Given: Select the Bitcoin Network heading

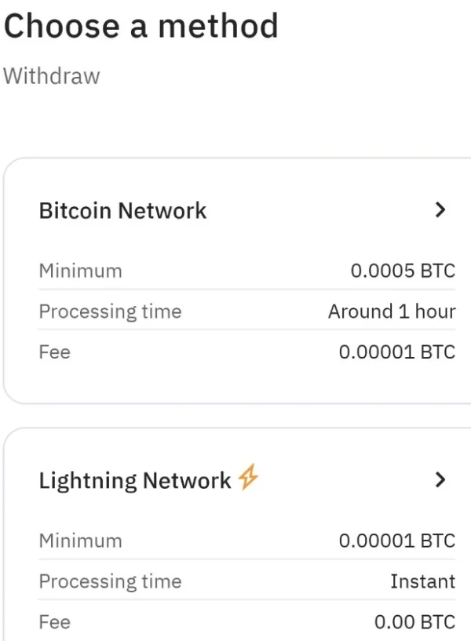Looking at the screenshot, I should (x=122, y=210).
